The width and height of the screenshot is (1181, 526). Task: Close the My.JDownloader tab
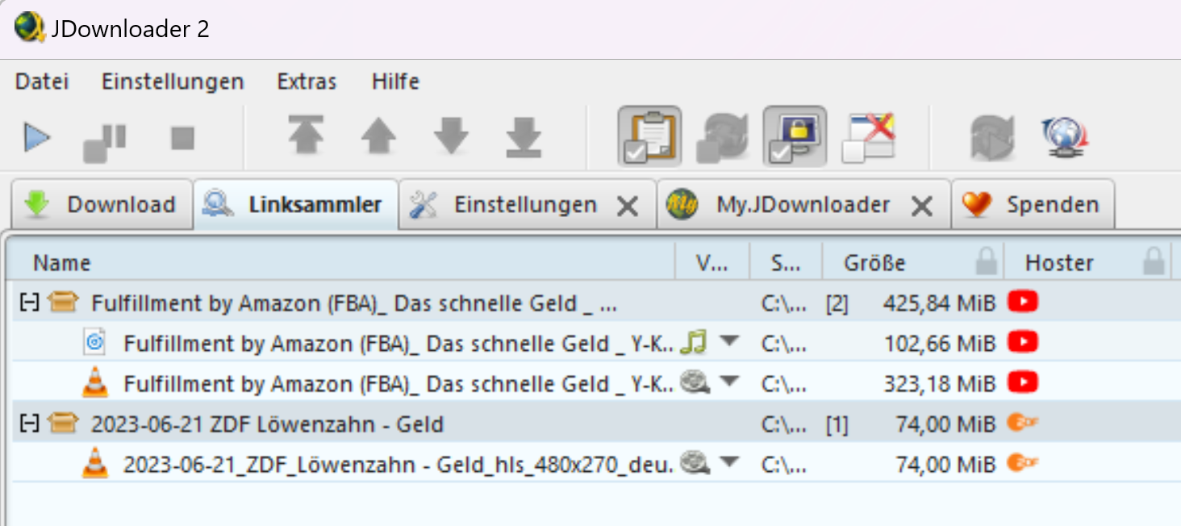coord(921,207)
